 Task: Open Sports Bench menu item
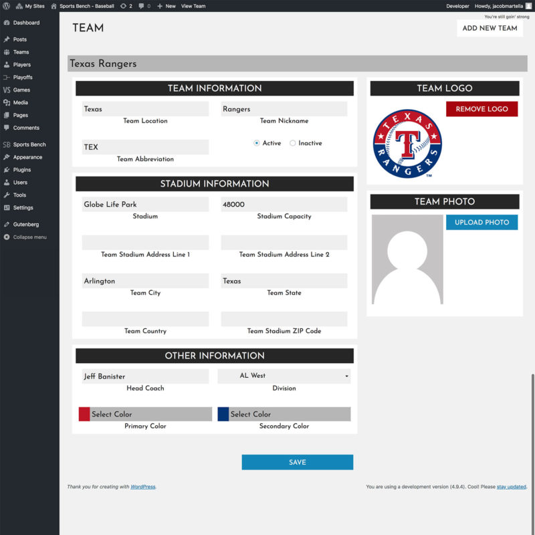pos(29,144)
